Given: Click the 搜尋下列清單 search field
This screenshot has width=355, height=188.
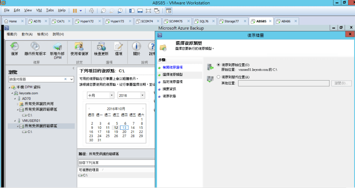Looking at the screenshot, I should point(116,162).
